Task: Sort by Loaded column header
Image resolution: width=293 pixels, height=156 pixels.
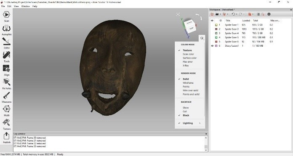Action: click(x=246, y=21)
